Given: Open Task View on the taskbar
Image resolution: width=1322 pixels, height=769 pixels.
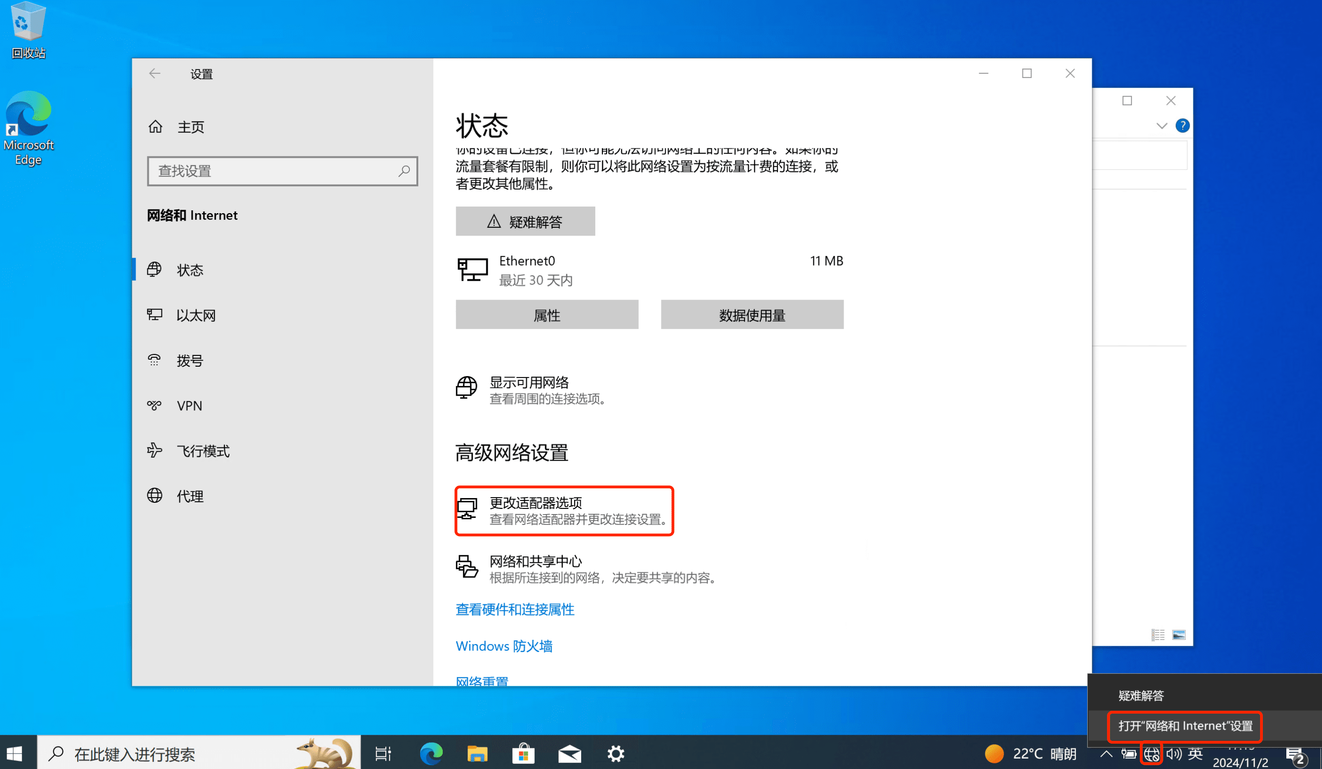Looking at the screenshot, I should click(383, 754).
